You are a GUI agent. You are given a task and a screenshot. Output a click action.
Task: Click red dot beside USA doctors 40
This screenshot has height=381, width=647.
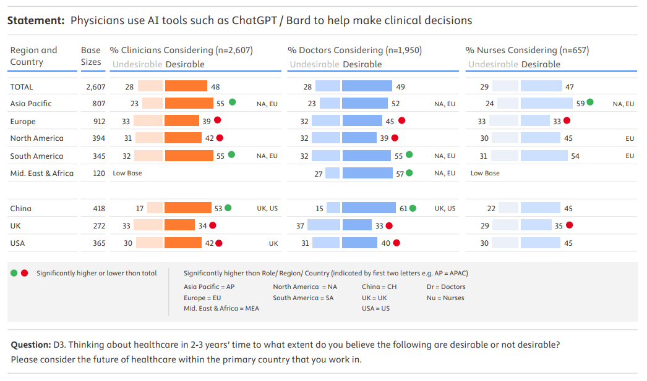click(396, 243)
